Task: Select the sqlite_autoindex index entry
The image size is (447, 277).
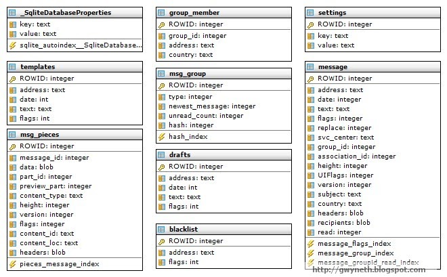Action: 74,45
